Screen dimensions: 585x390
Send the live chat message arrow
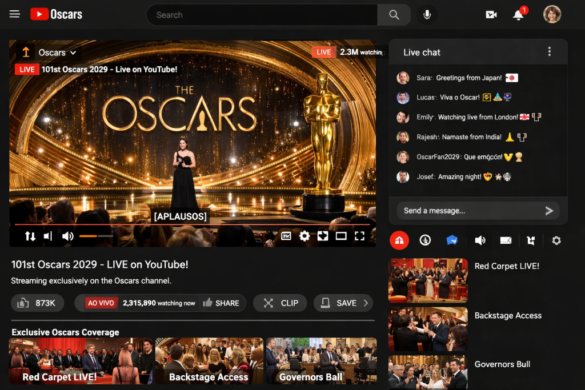tap(549, 211)
